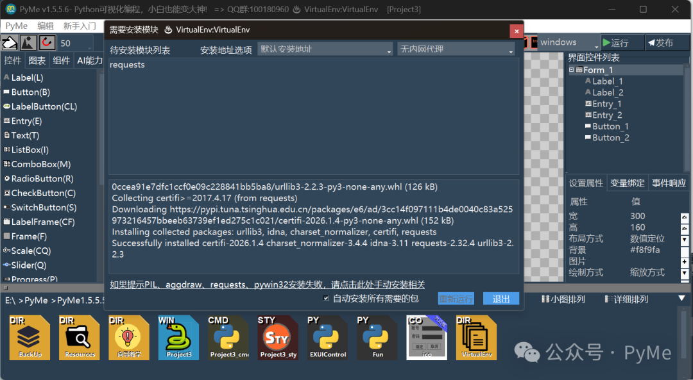Click the 高 value 160

(x=638, y=227)
